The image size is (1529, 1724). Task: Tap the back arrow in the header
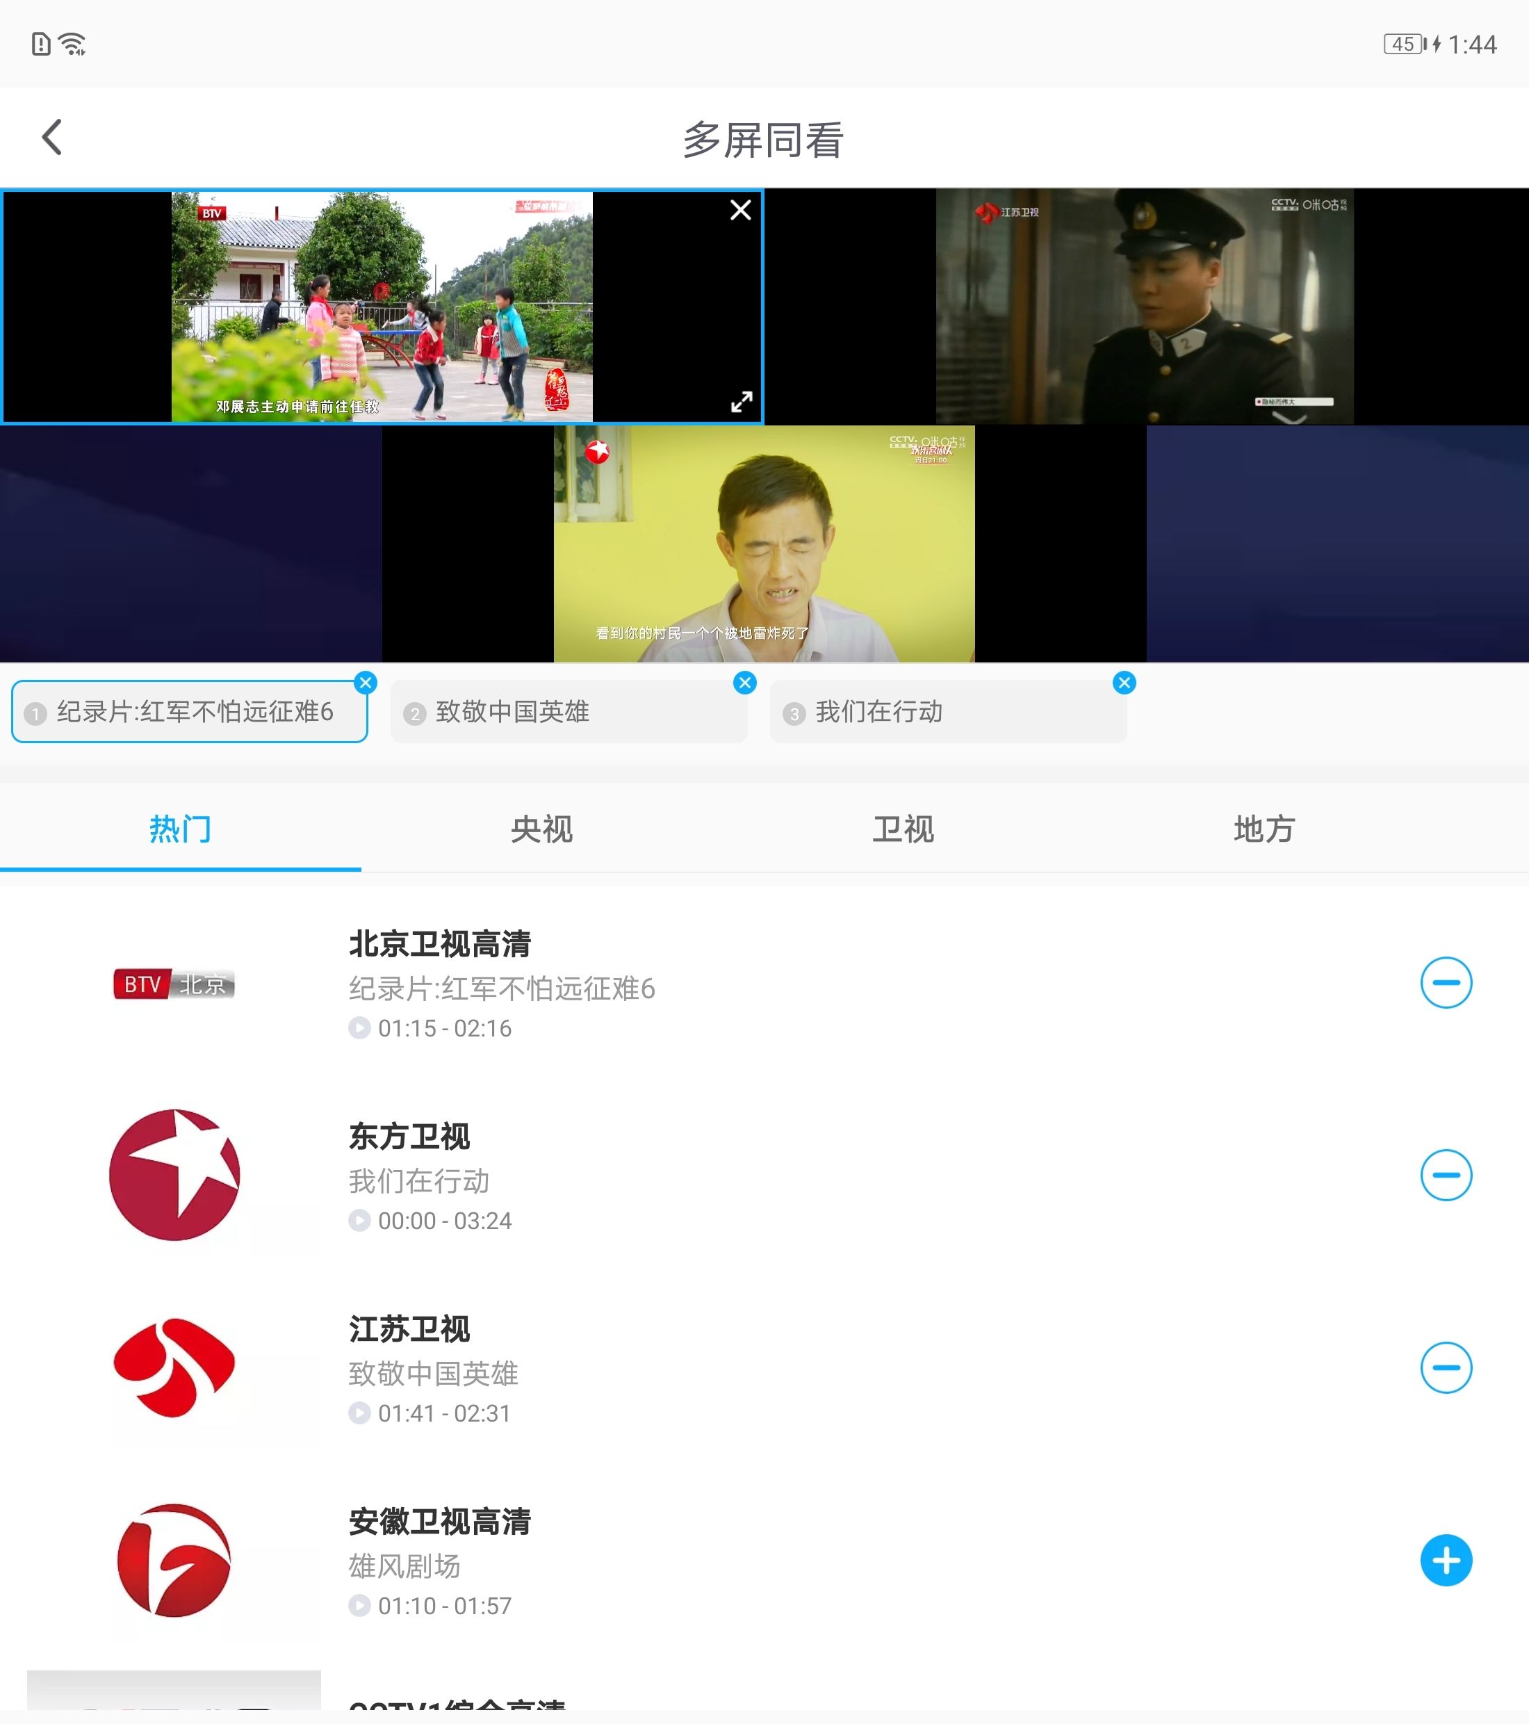pyautogui.click(x=52, y=138)
